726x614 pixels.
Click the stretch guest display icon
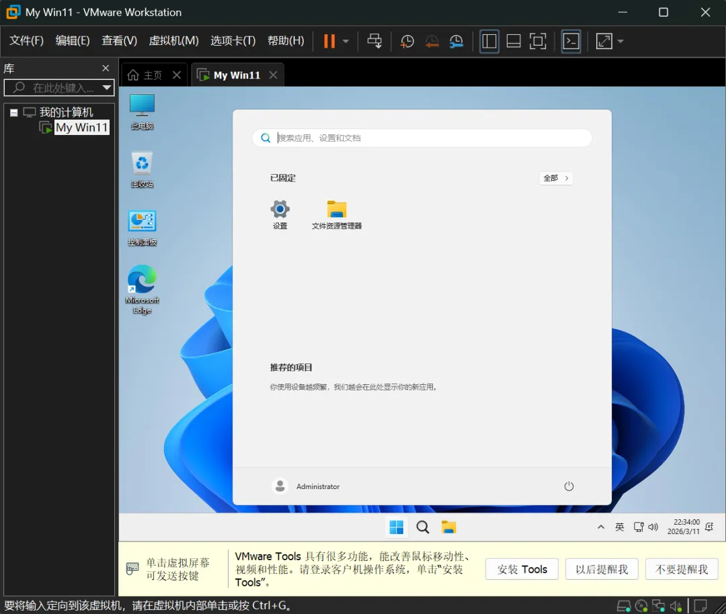604,41
